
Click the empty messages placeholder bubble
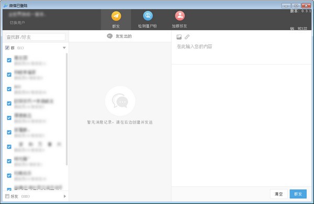pyautogui.click(x=120, y=101)
